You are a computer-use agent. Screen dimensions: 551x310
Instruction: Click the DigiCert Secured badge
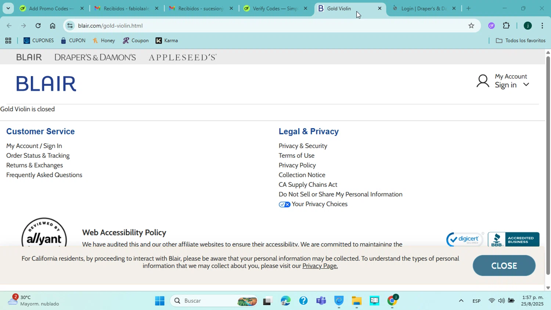point(465,239)
